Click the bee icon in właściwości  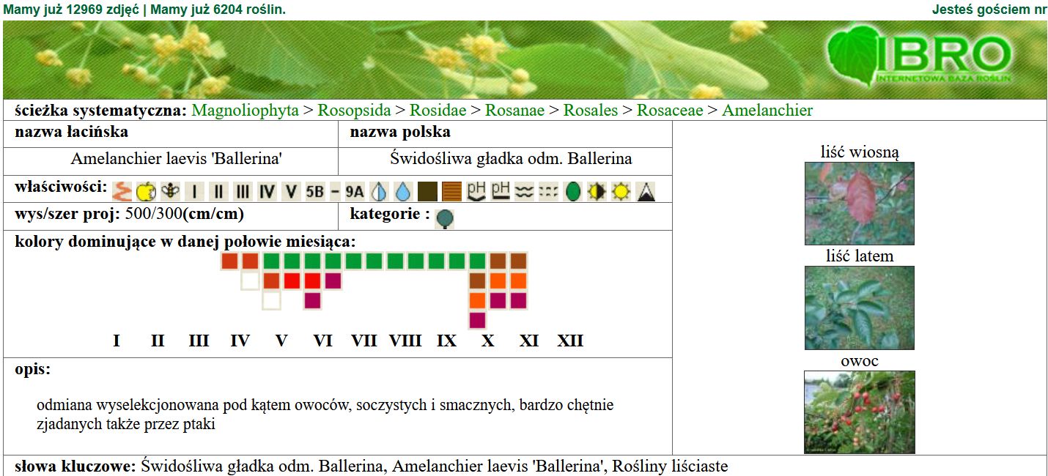point(170,192)
